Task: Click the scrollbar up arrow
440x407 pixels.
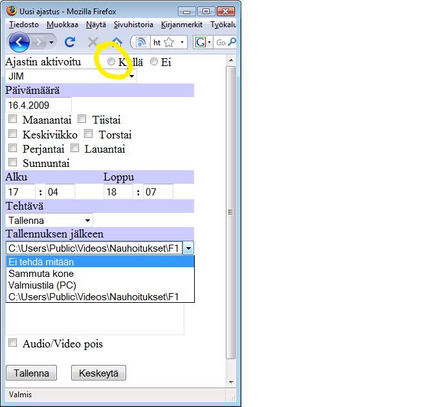Action: pos(230,60)
